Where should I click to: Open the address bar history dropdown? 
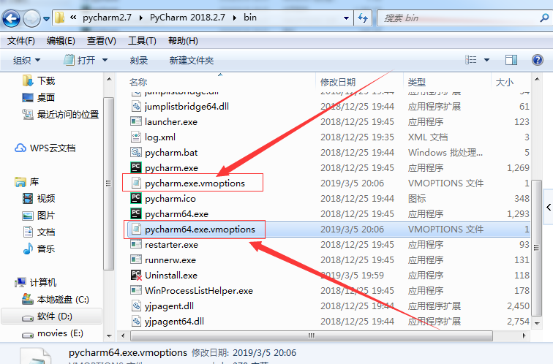346,18
